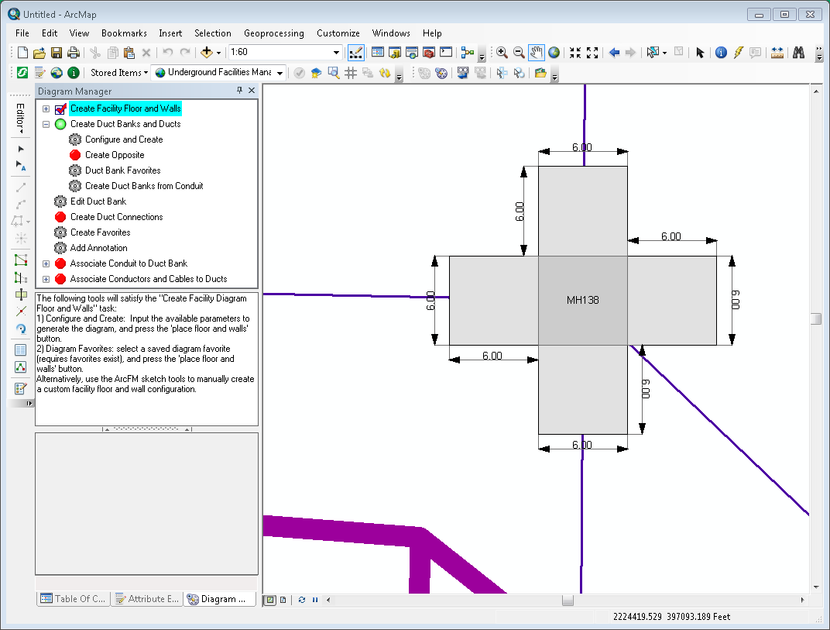Expand Associate Conduit to Duct Bank node
This screenshot has height=630, width=830.
coord(46,263)
